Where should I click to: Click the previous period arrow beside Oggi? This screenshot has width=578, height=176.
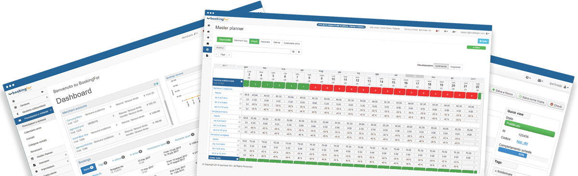217,54
